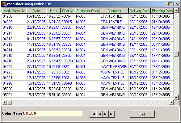Click ERA TEXTILE in row 04209
The height and width of the screenshot is (123, 181).
[114, 22]
